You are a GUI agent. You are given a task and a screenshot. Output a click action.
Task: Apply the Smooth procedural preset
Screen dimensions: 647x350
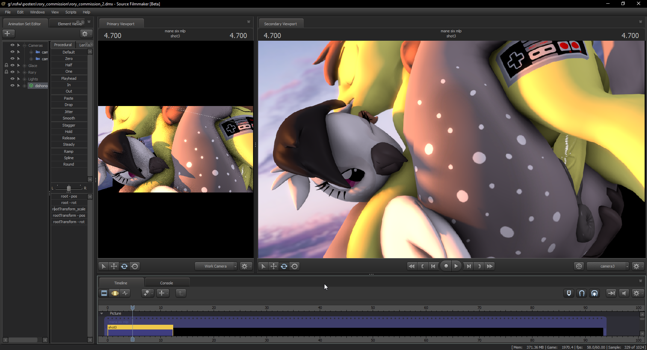tap(69, 118)
